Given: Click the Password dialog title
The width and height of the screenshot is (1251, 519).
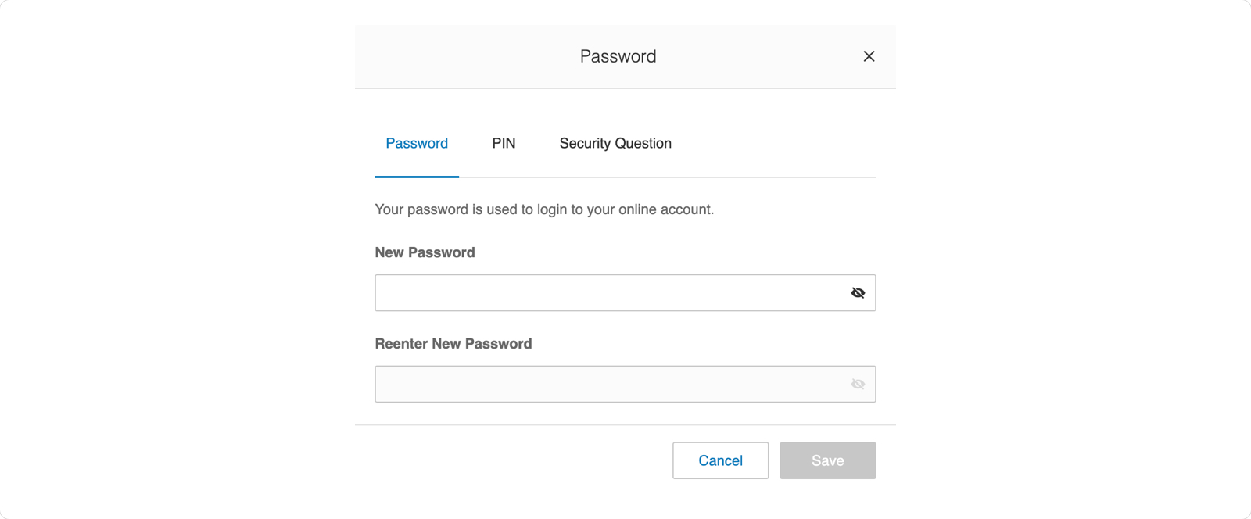Looking at the screenshot, I should pos(617,55).
